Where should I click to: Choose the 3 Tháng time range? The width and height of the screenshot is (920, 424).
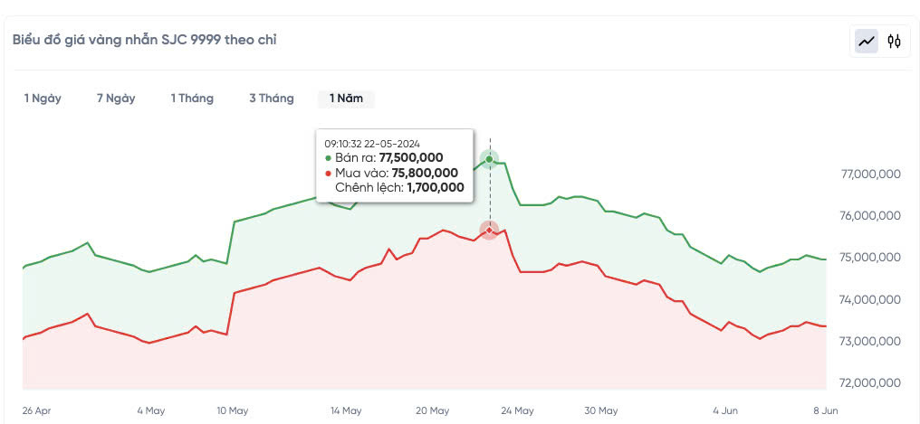[x=272, y=99]
